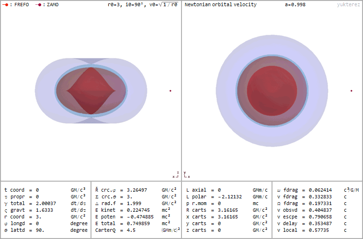
Task: Click the 'L polar' row label
Action: (x=196, y=197)
